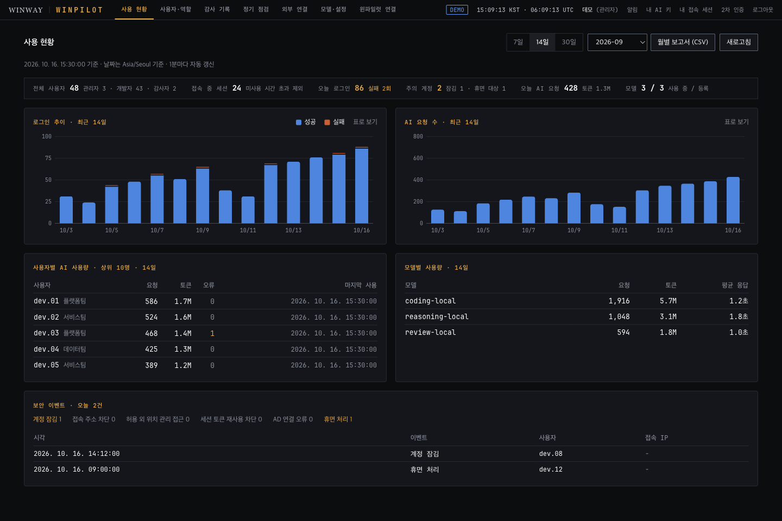
Task: Click 표로 보기 in 로그인 추이 chart
Action: click(x=365, y=122)
